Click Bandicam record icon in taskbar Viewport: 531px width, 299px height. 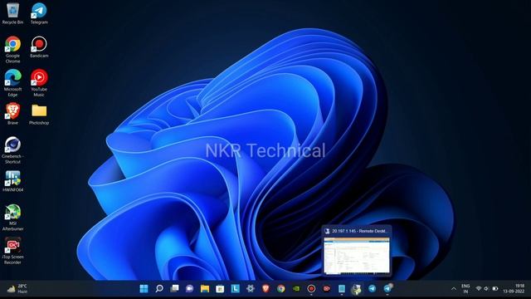point(311,288)
